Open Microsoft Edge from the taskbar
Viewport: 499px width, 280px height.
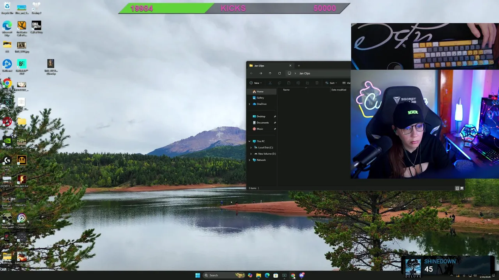pos(267,275)
